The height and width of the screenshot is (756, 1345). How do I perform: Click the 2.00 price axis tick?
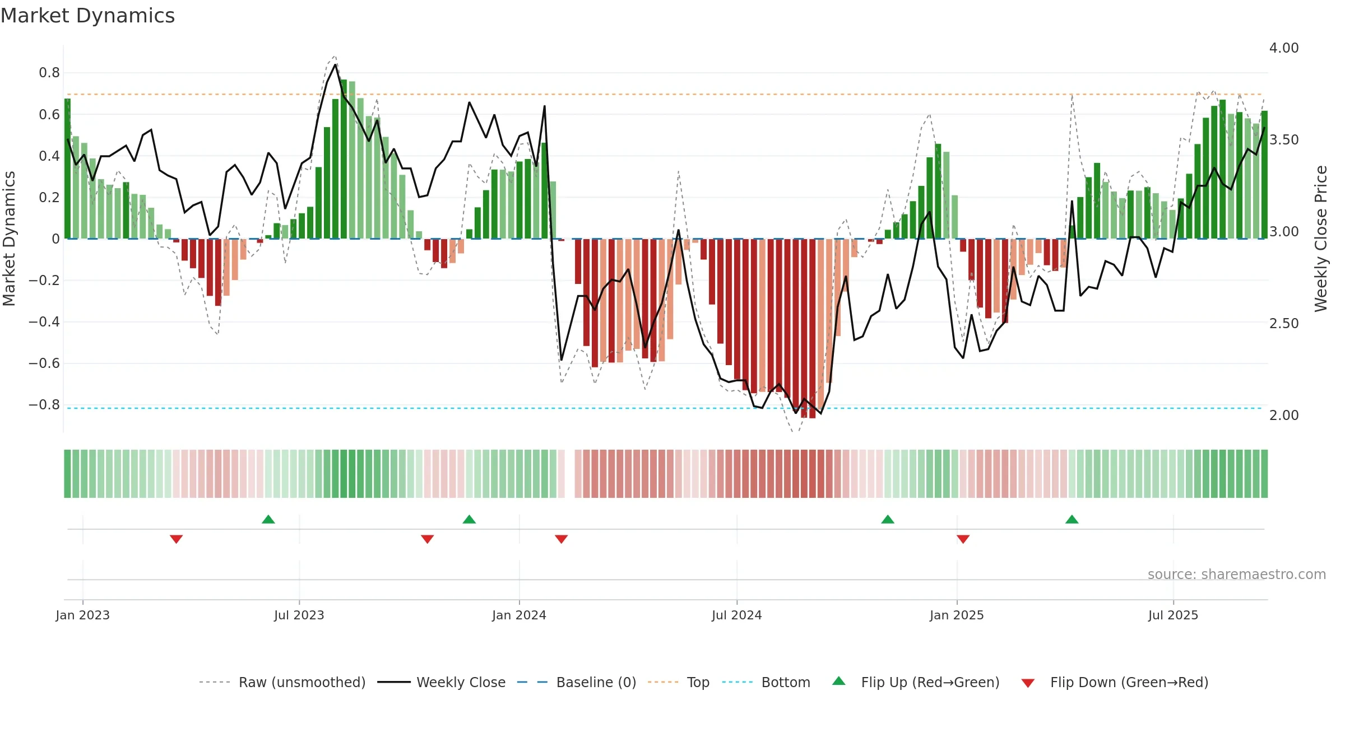click(1284, 416)
